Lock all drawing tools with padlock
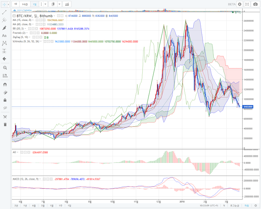 [x=5, y=100]
